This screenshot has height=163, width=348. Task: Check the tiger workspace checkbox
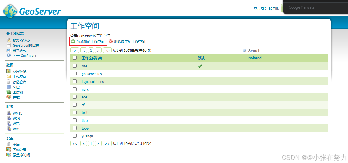pos(75,120)
